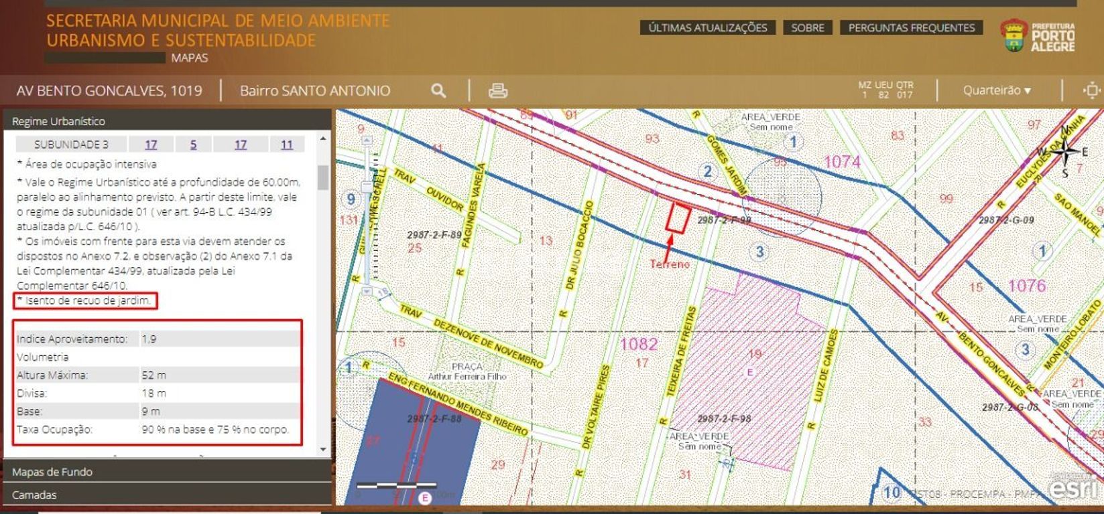The height and width of the screenshot is (514, 1104).
Task: Collapse the Regime Urbanístico panel header
Action: 168,121
